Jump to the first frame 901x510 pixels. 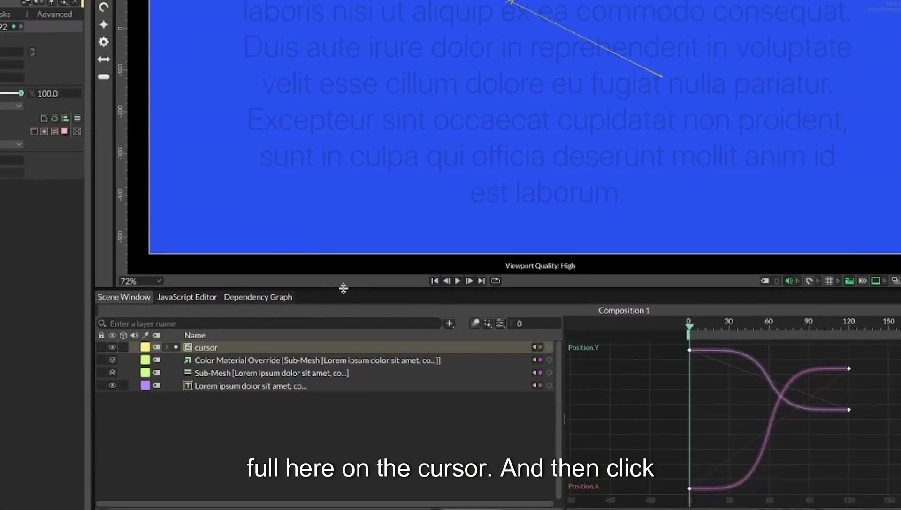tap(435, 281)
